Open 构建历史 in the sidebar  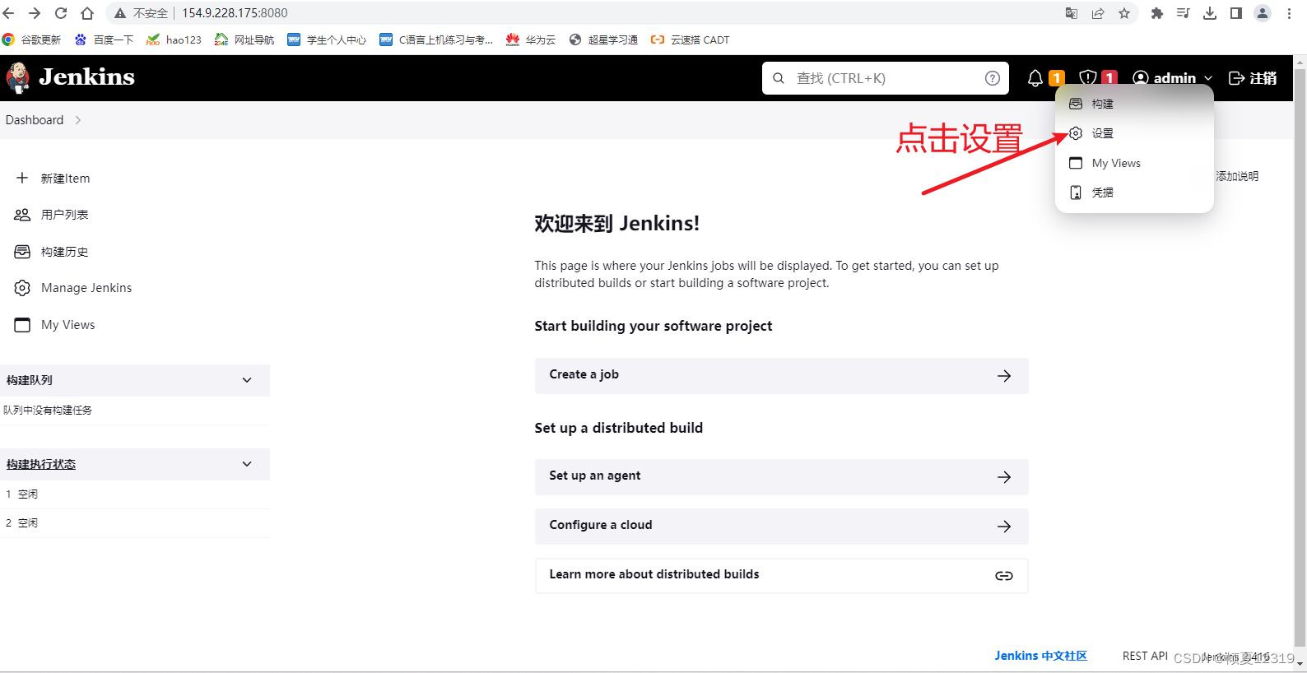65,252
